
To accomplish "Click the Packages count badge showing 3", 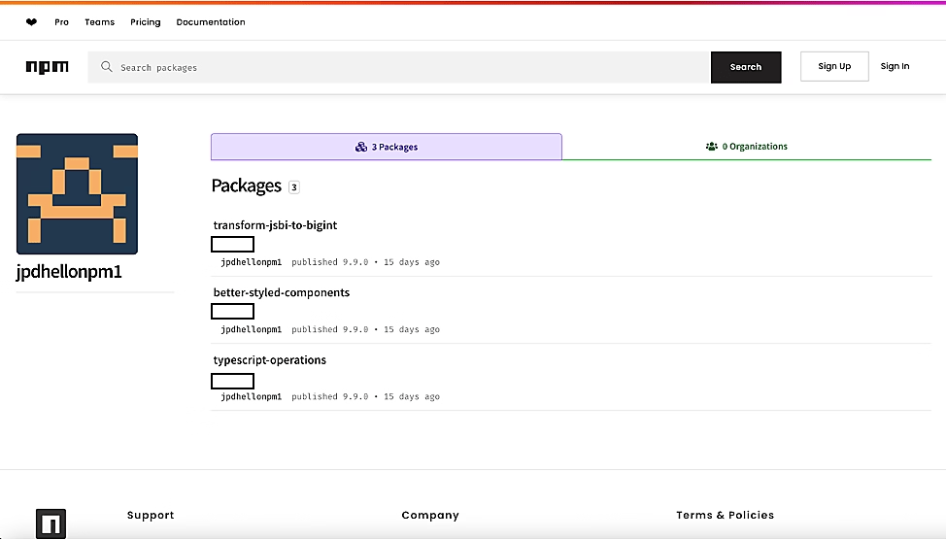I will pyautogui.click(x=294, y=187).
